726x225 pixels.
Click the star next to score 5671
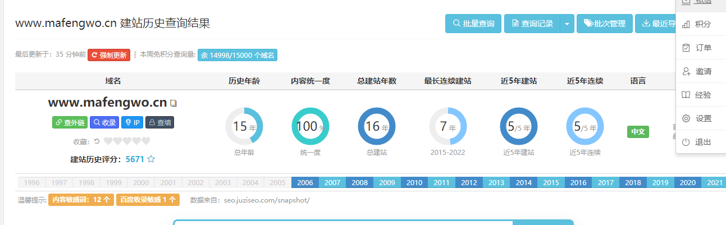151,159
